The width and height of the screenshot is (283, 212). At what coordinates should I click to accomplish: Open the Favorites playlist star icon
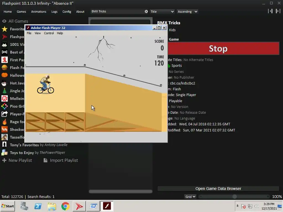coord(4,29)
